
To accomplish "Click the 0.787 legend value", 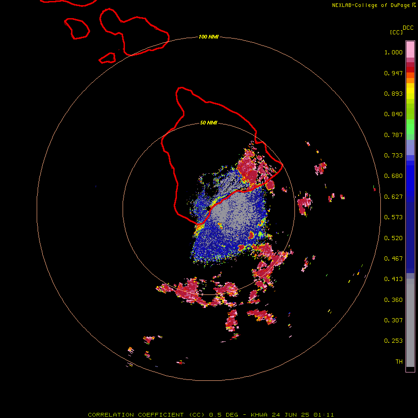I will point(393,135).
